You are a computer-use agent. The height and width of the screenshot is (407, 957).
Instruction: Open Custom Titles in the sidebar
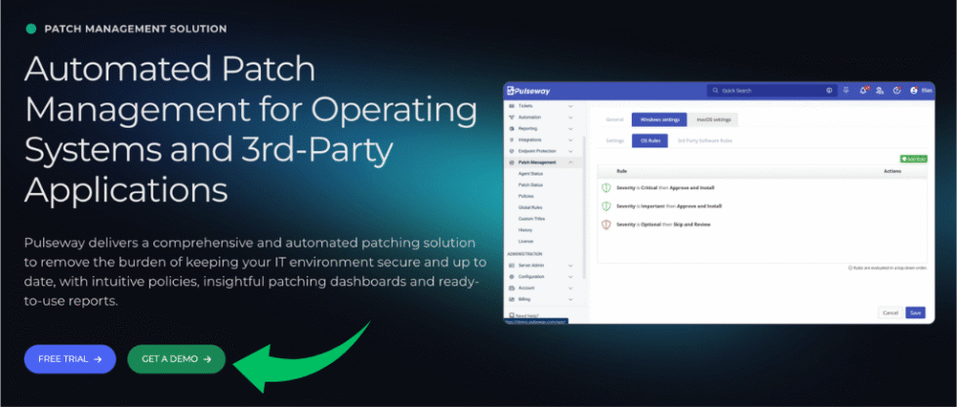coord(531,219)
